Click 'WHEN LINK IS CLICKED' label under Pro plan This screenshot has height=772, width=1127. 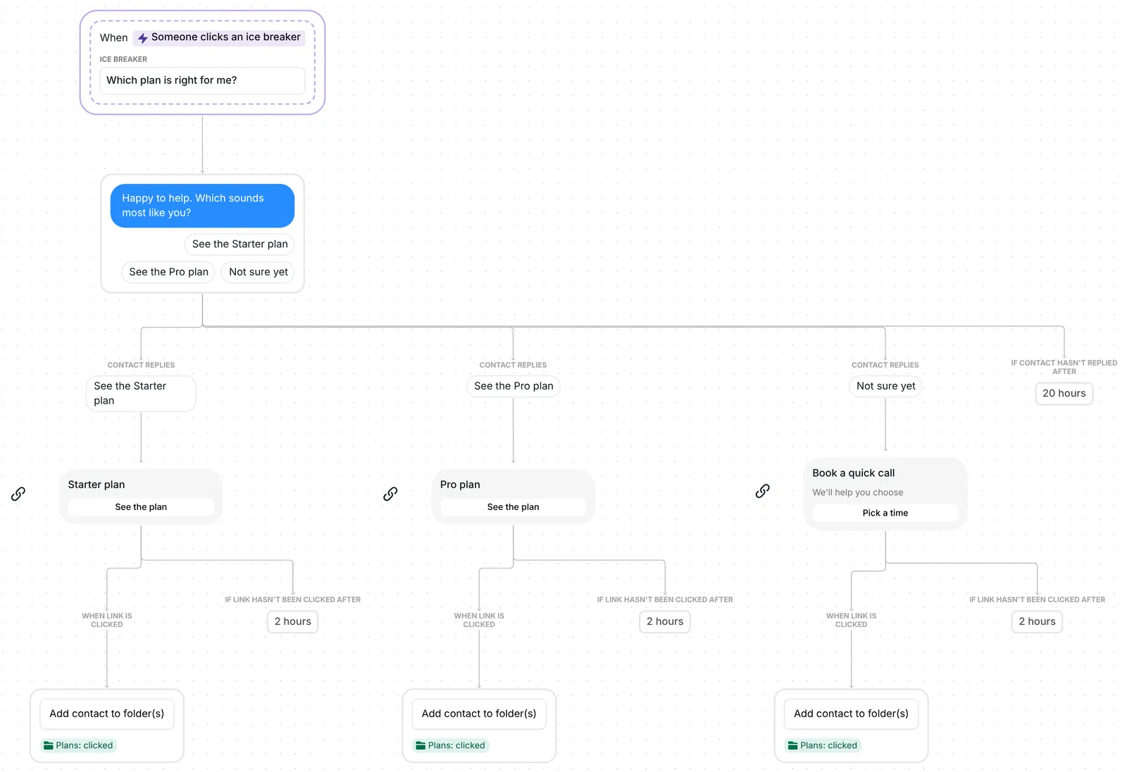[479, 620]
